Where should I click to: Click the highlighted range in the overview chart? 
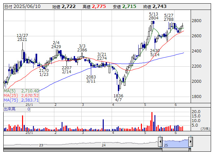[175, 143]
